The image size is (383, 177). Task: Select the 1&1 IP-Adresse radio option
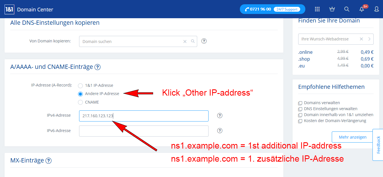click(80, 85)
